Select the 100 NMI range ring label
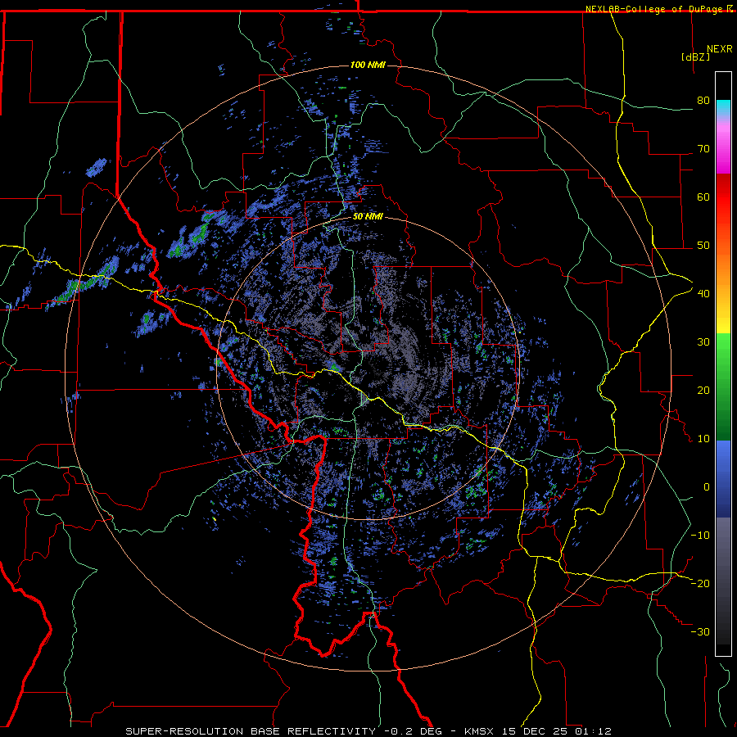This screenshot has width=737, height=737. coord(368,65)
